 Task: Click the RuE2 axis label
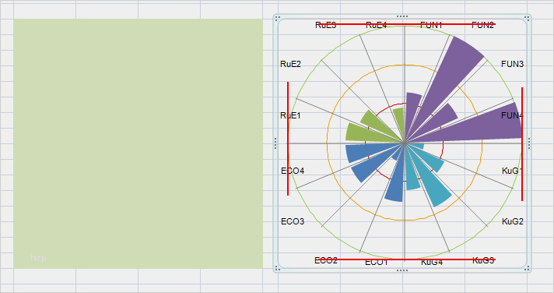coord(290,64)
